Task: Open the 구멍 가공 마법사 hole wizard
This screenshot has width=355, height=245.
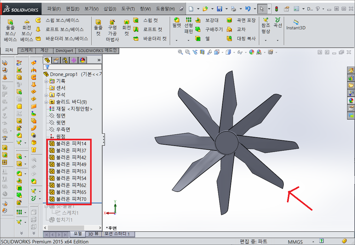Action: 112,30
